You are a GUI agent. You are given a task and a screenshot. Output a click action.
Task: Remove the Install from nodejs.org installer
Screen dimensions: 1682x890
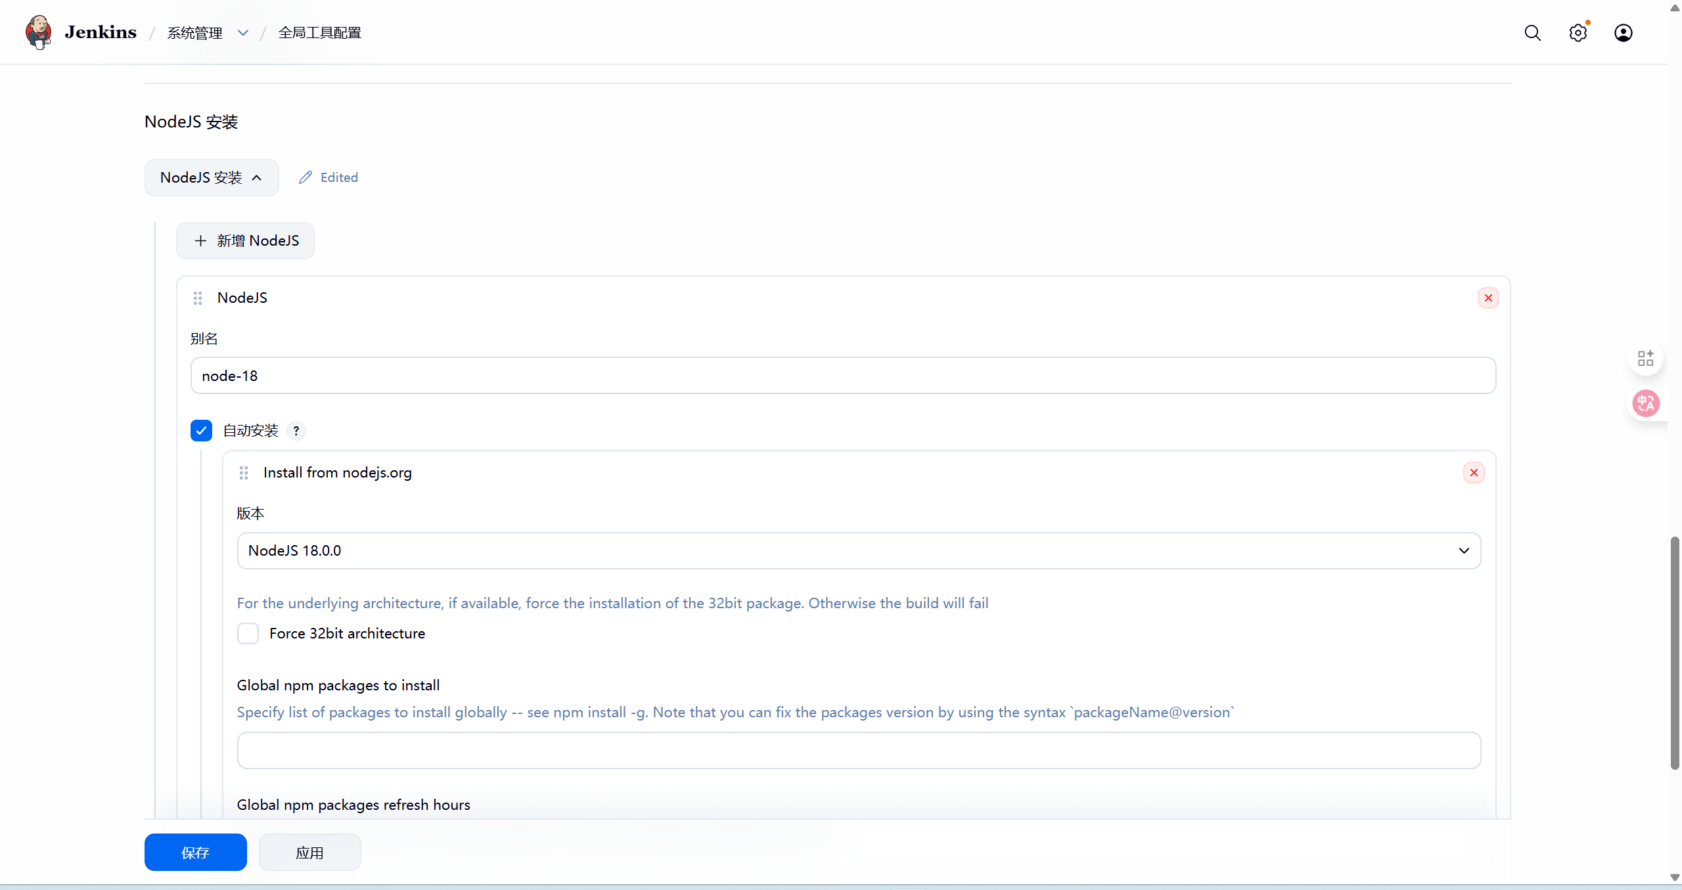1473,473
